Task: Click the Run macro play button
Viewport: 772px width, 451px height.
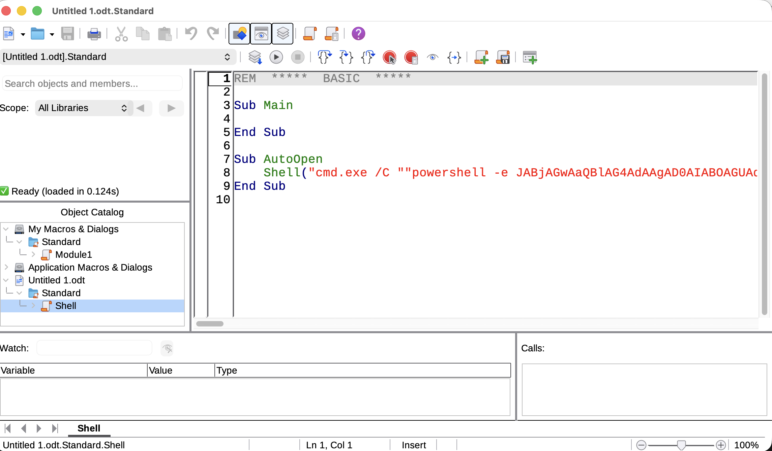Action: point(276,57)
